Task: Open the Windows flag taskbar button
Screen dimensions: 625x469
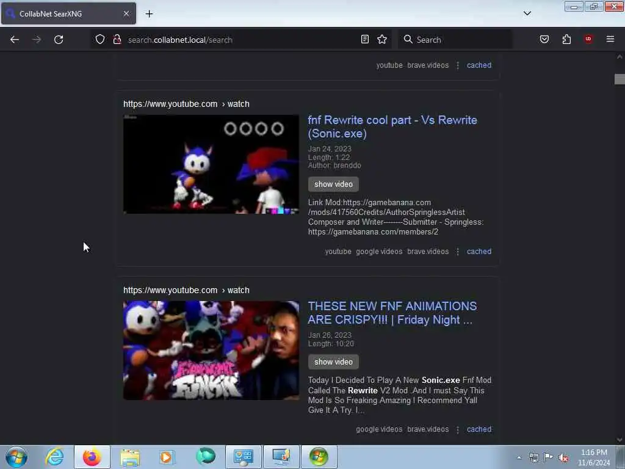Action: [x=319, y=457]
